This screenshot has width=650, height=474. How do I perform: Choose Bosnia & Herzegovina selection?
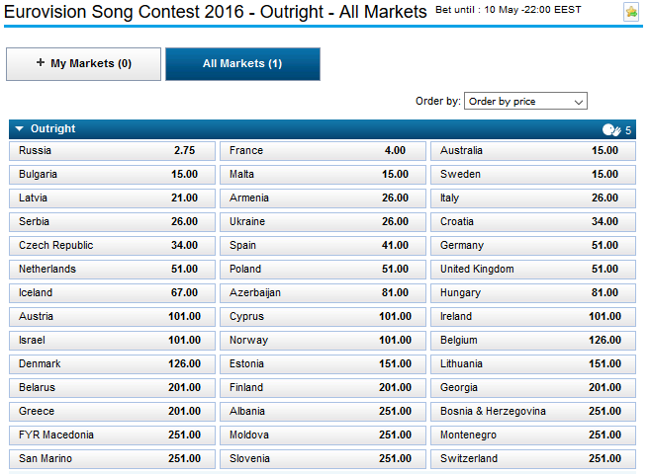coord(531,412)
